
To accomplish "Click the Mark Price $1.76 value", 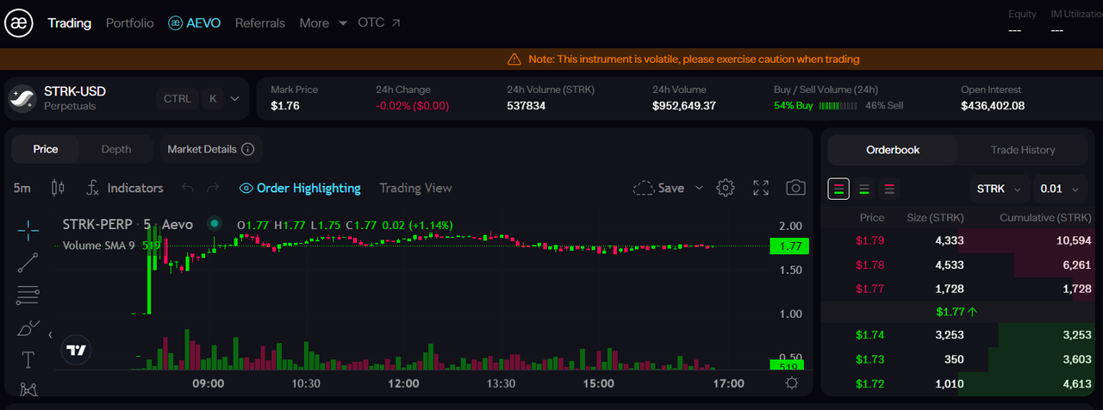I will 284,106.
